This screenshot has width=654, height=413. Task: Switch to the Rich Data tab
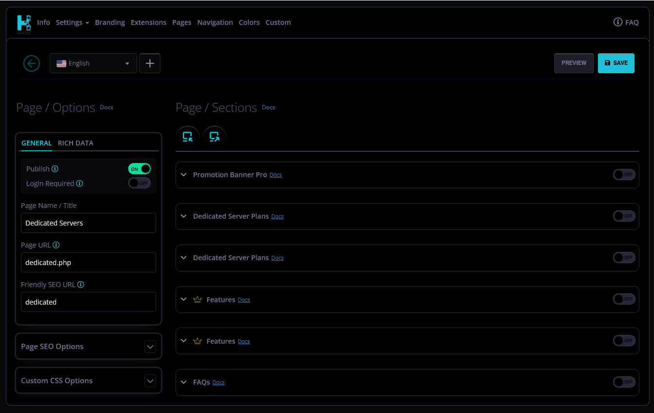(x=76, y=143)
